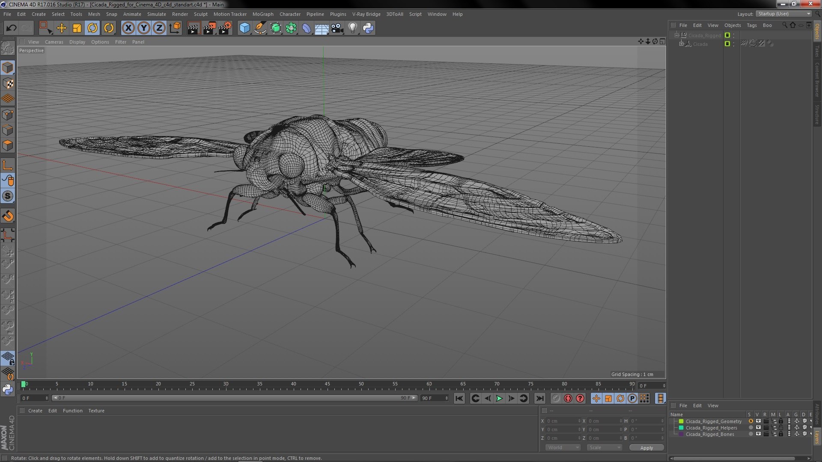Screen dimensions: 822x462
Task: Click Cicada_Rigged_Helpers teal color swatch
Action: pyautogui.click(x=681, y=428)
